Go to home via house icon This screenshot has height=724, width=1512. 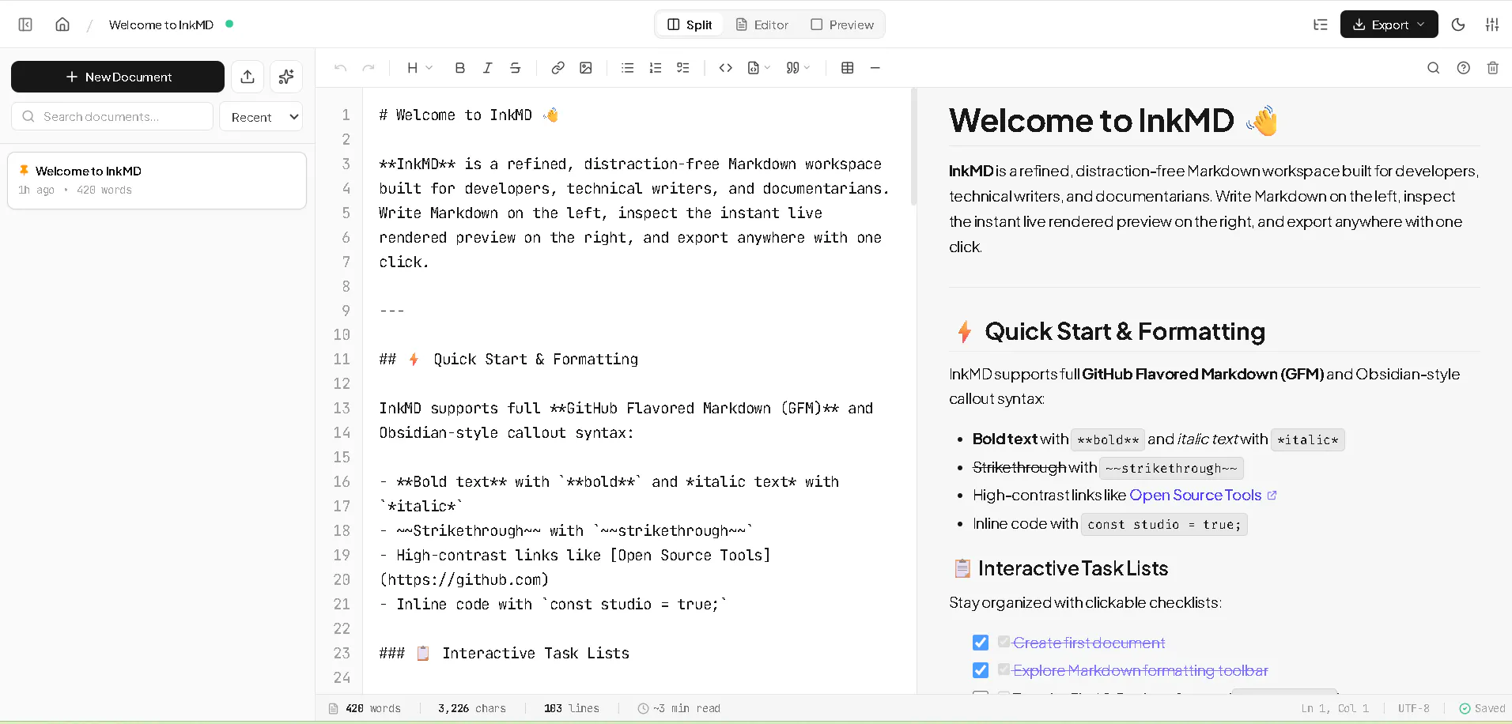[x=62, y=25]
